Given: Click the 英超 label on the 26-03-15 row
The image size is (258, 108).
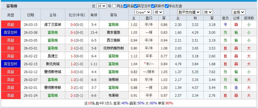Looking at the screenshot, I should point(11,25).
